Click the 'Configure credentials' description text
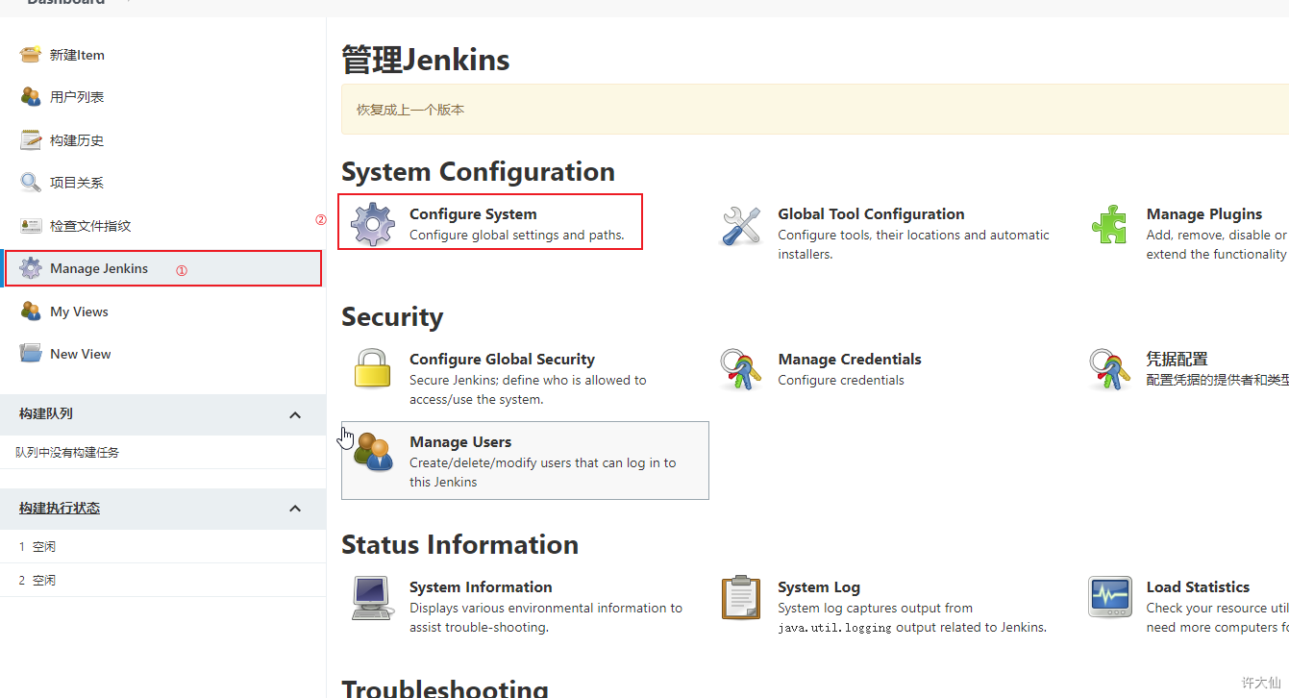The height and width of the screenshot is (698, 1289). pos(841,380)
